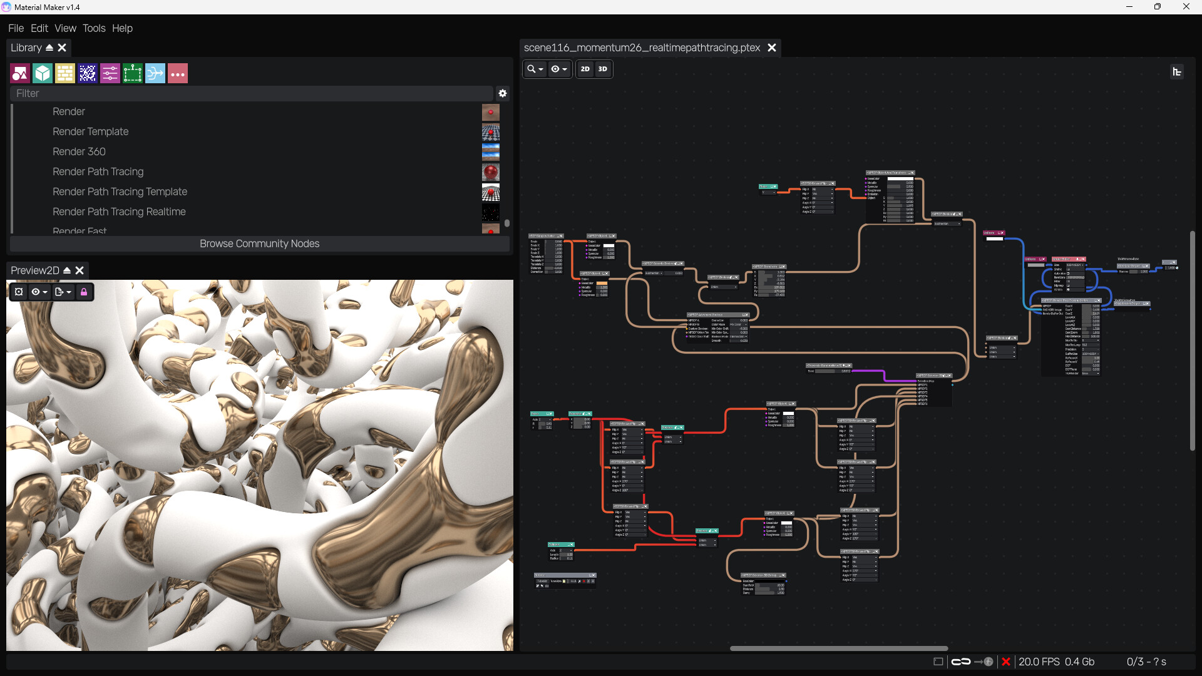Open the node search dropdown in graph toolbar
The width and height of the screenshot is (1202, 676).
tap(535, 69)
